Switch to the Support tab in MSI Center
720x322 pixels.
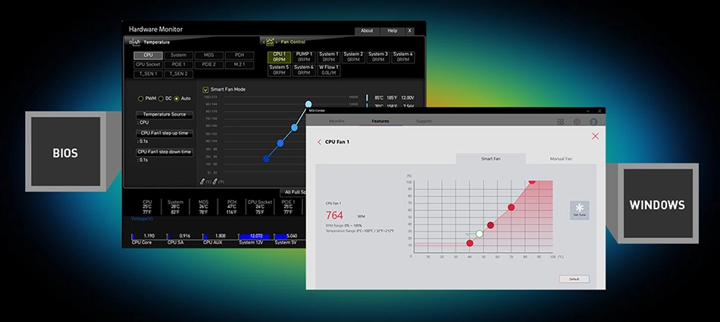tap(424, 122)
